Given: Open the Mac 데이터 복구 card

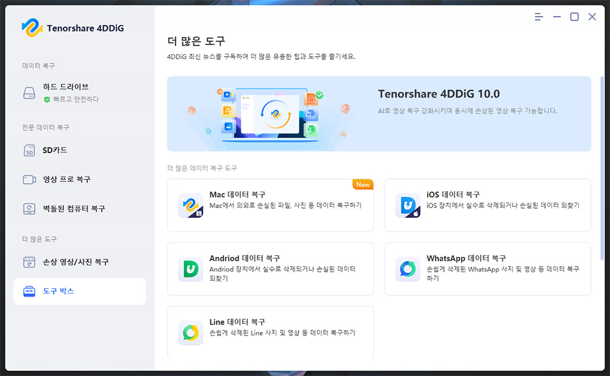Looking at the screenshot, I should coord(270,205).
